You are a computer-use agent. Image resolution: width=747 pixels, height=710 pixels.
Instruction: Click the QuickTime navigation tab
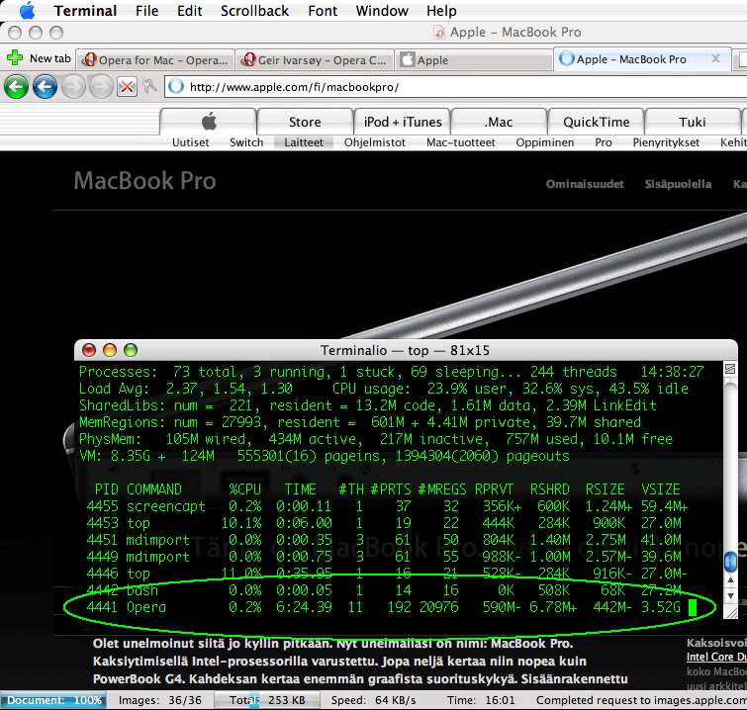coord(596,122)
